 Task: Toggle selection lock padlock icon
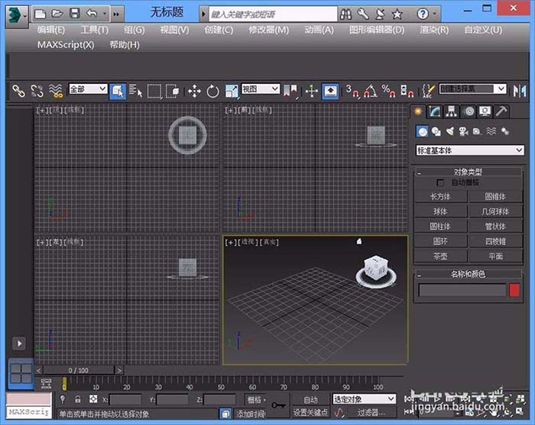click(x=78, y=399)
